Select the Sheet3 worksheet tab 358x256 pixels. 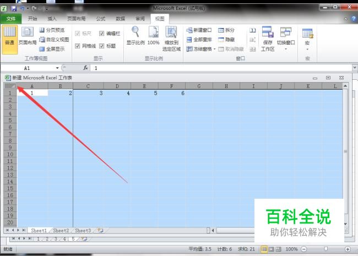[x=83, y=231]
